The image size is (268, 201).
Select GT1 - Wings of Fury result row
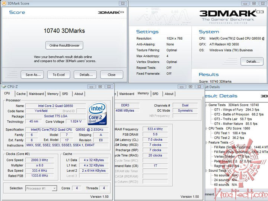coord(237,110)
